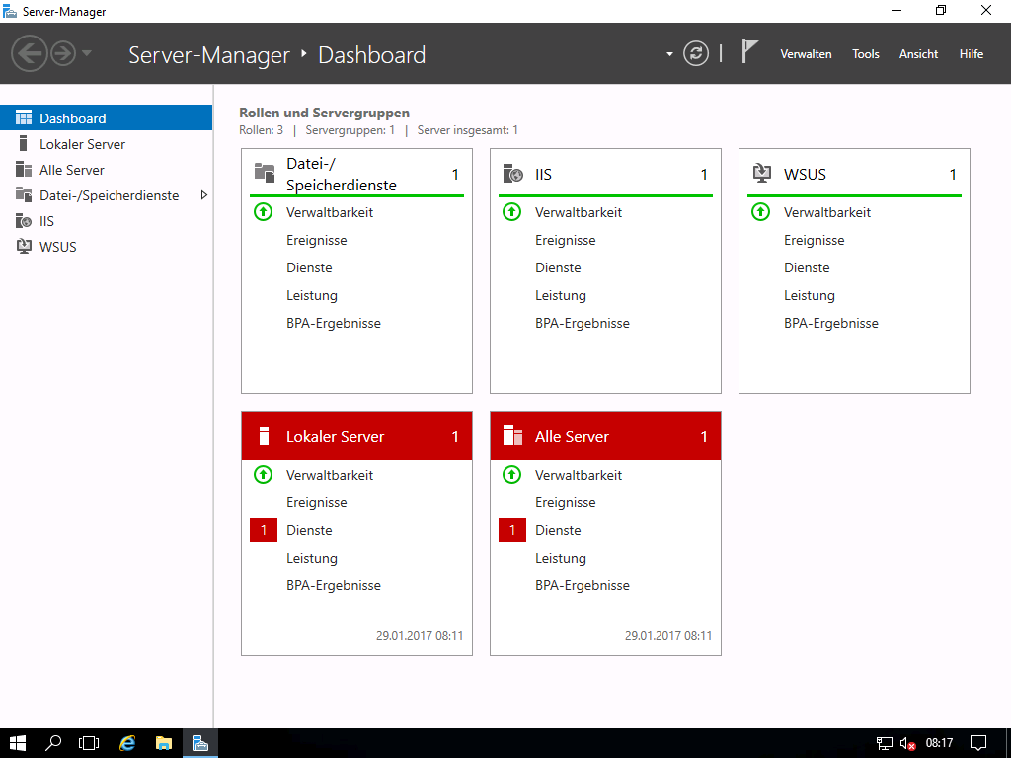The height and width of the screenshot is (758, 1011).
Task: Open the Tools menu
Action: (x=865, y=54)
